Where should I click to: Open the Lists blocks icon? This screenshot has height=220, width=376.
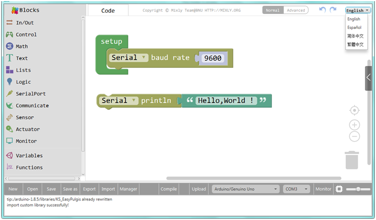(9, 70)
